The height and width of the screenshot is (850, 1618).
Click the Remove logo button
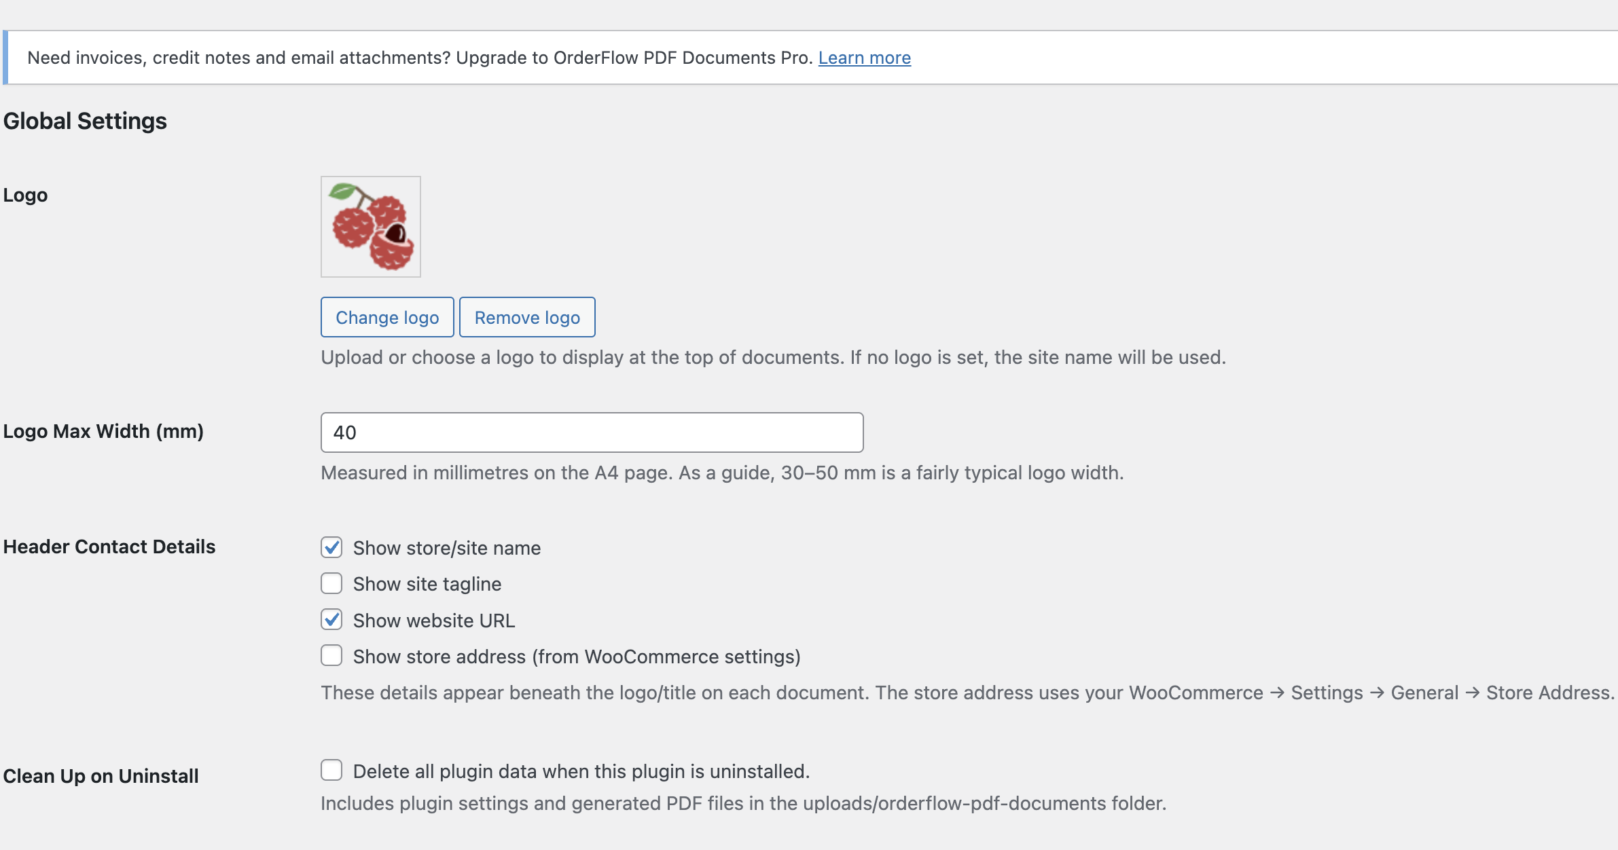pos(527,317)
